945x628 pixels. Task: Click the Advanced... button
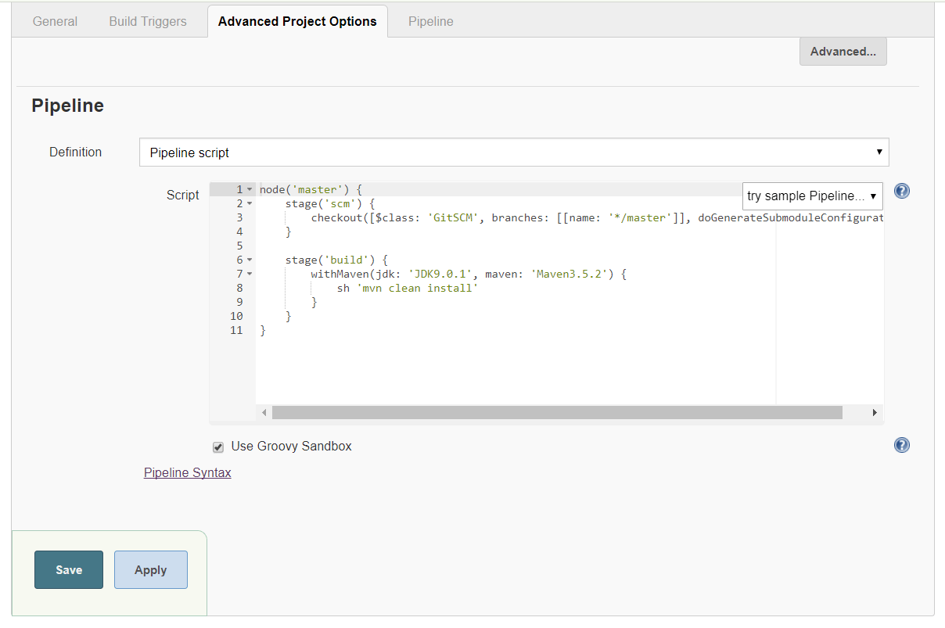coord(843,51)
